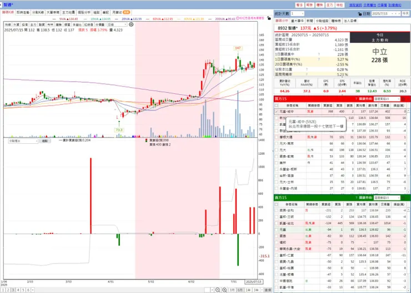
Task: Click the 2025/07/15 date marker on chart axis
Action: (x=253, y=282)
